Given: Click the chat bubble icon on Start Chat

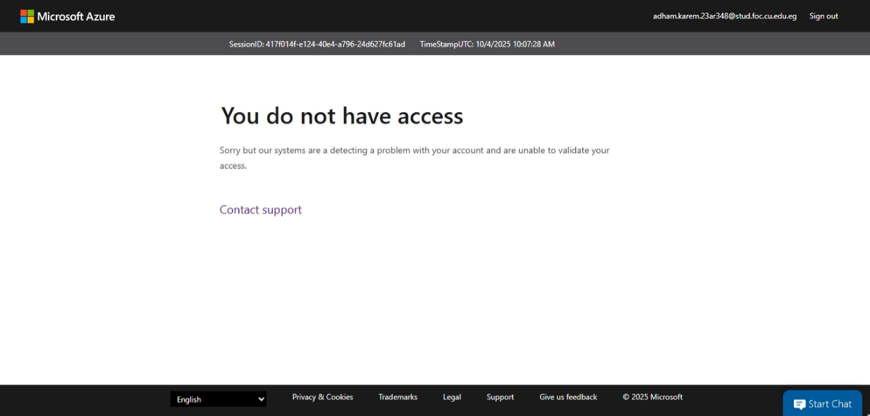Looking at the screenshot, I should click(x=800, y=403).
